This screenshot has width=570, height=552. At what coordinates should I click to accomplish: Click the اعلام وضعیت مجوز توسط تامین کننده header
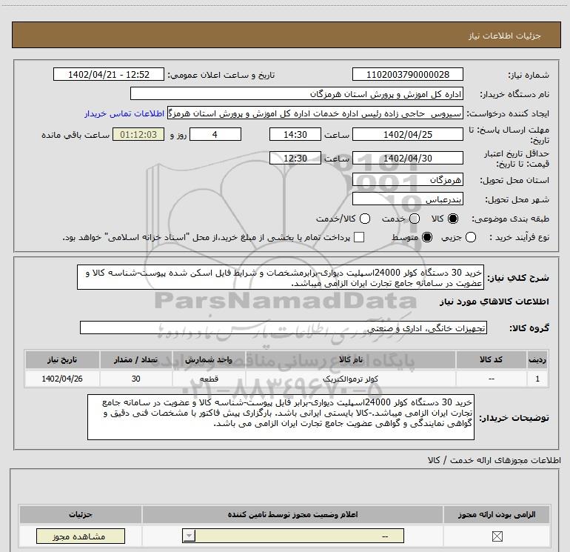coord(292,514)
